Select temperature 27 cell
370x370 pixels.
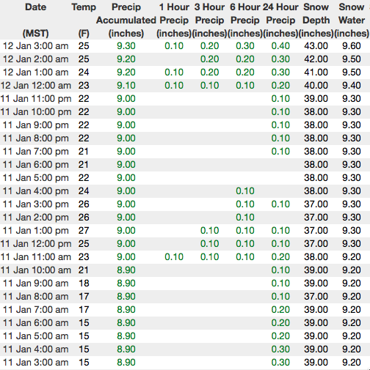click(84, 231)
